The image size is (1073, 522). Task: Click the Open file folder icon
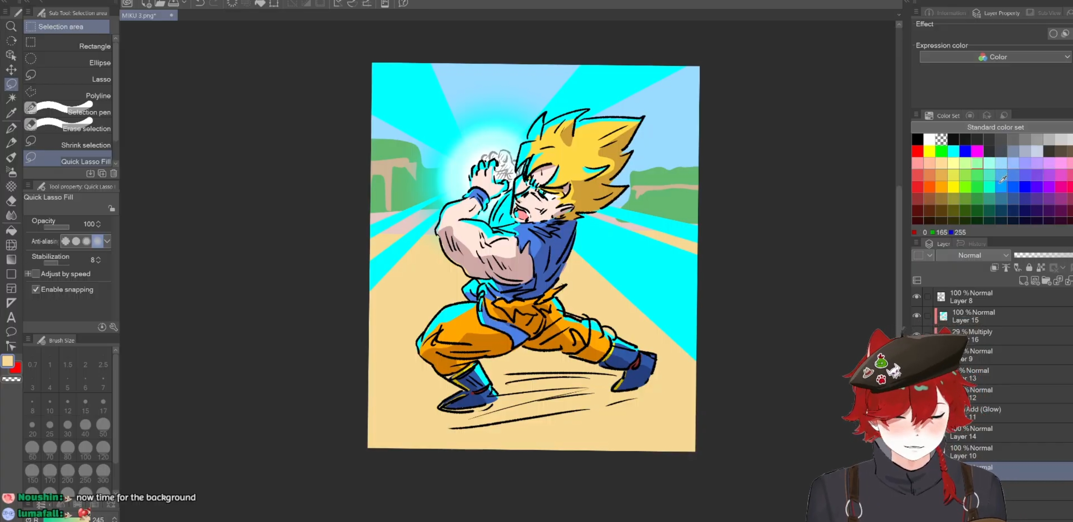[160, 3]
